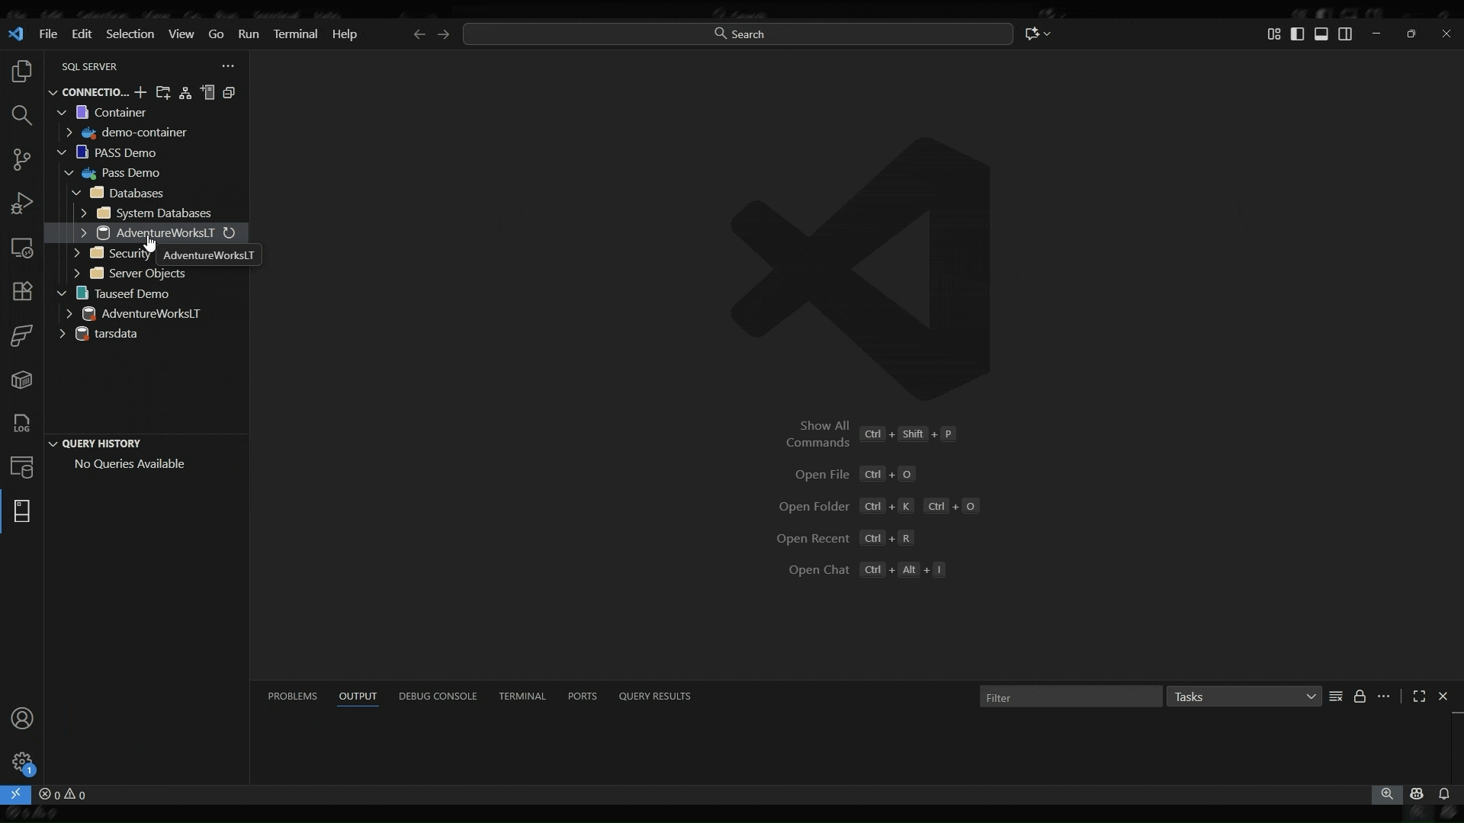Screen dimensions: 1464x823
Task: Open the Source Control view
Action: [x=22, y=160]
